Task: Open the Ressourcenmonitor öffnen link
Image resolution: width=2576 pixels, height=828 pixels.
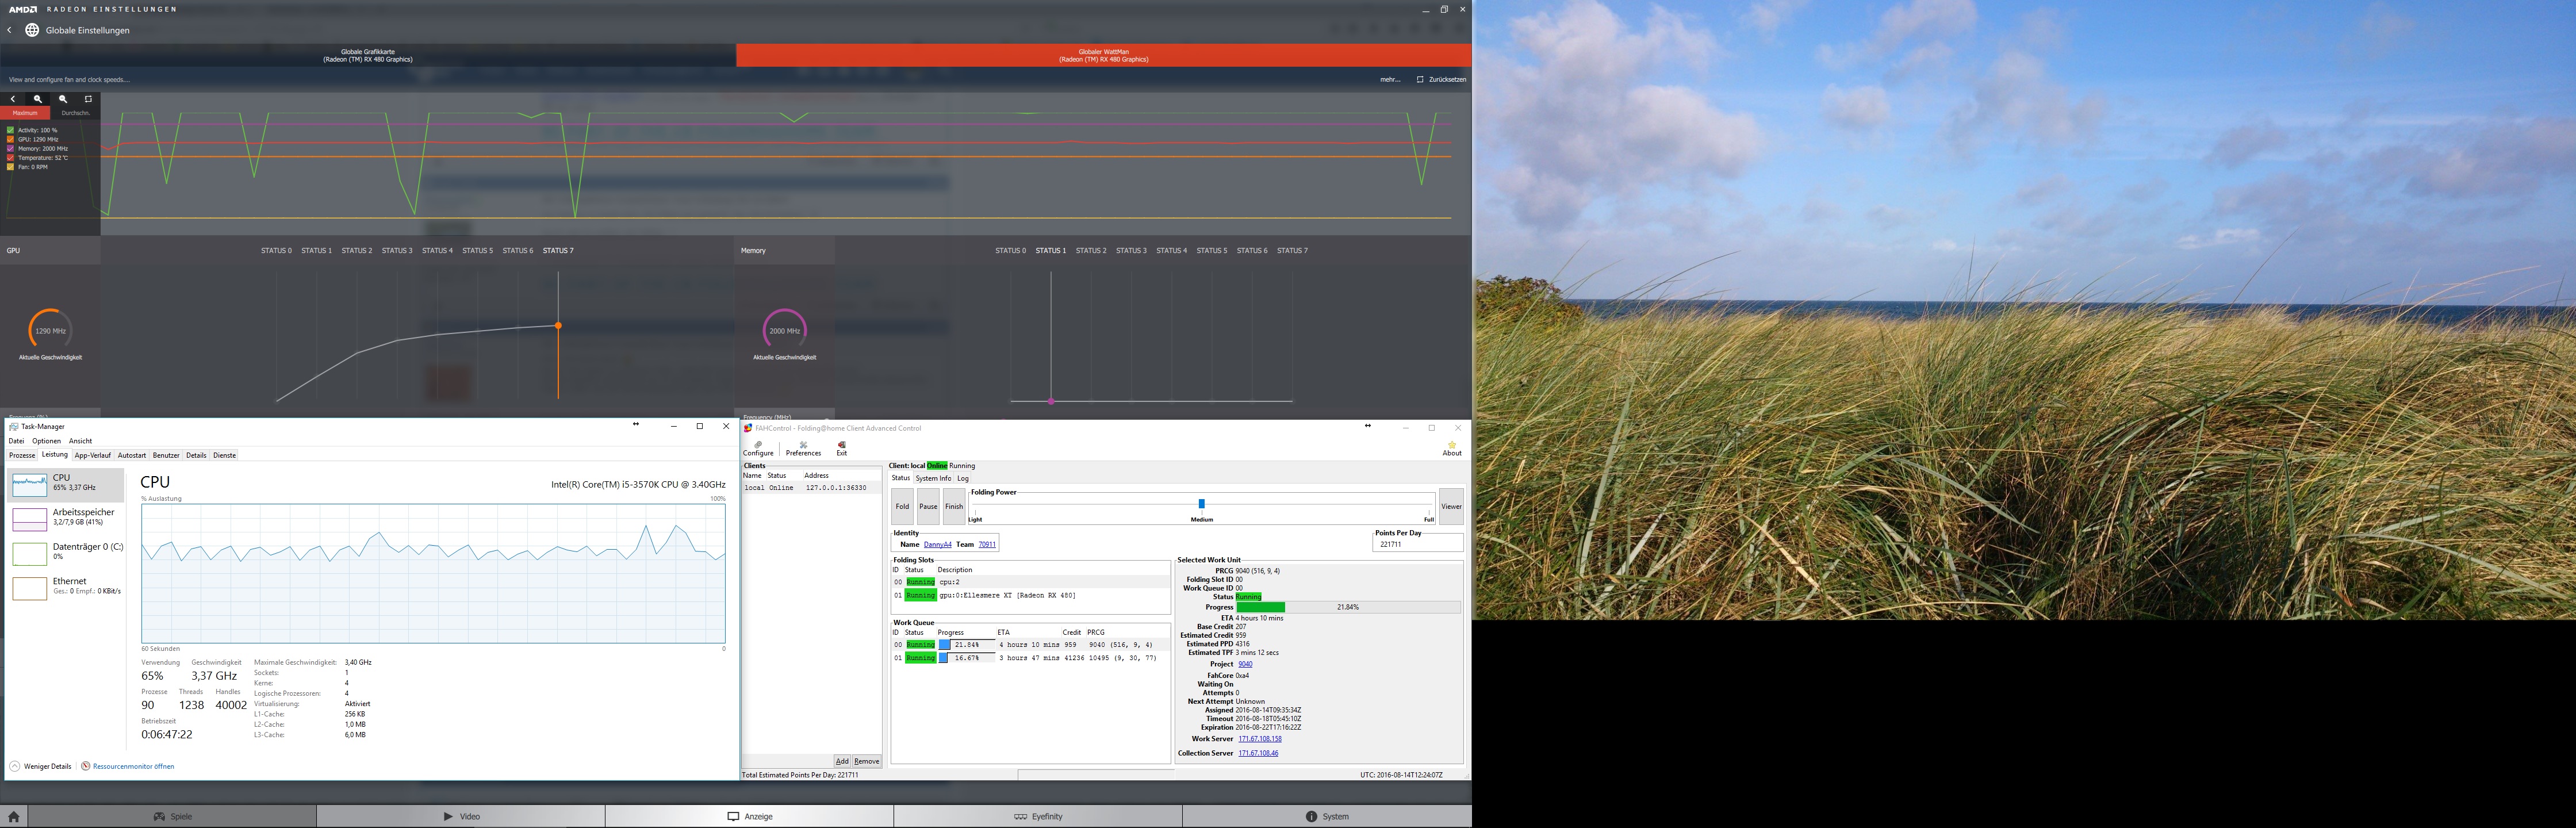Action: pos(133,766)
